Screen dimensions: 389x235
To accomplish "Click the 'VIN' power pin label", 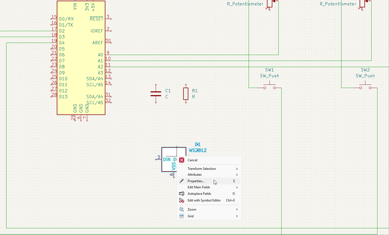I will coord(75,6).
